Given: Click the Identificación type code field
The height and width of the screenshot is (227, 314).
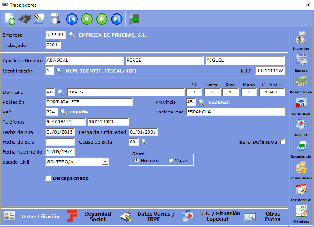Looking at the screenshot, I should [x=49, y=71].
